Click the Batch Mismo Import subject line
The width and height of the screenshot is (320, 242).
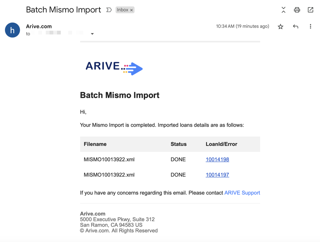tap(63, 10)
